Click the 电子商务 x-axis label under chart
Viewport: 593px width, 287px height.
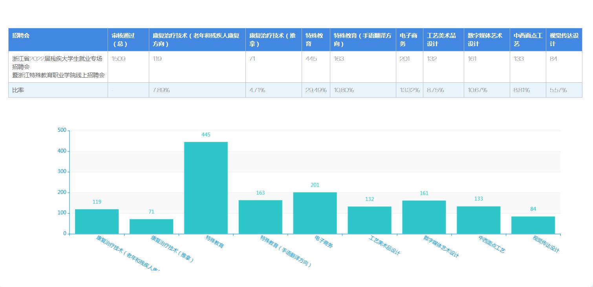point(324,242)
